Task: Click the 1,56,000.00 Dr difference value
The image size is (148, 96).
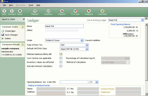Action: point(131,36)
